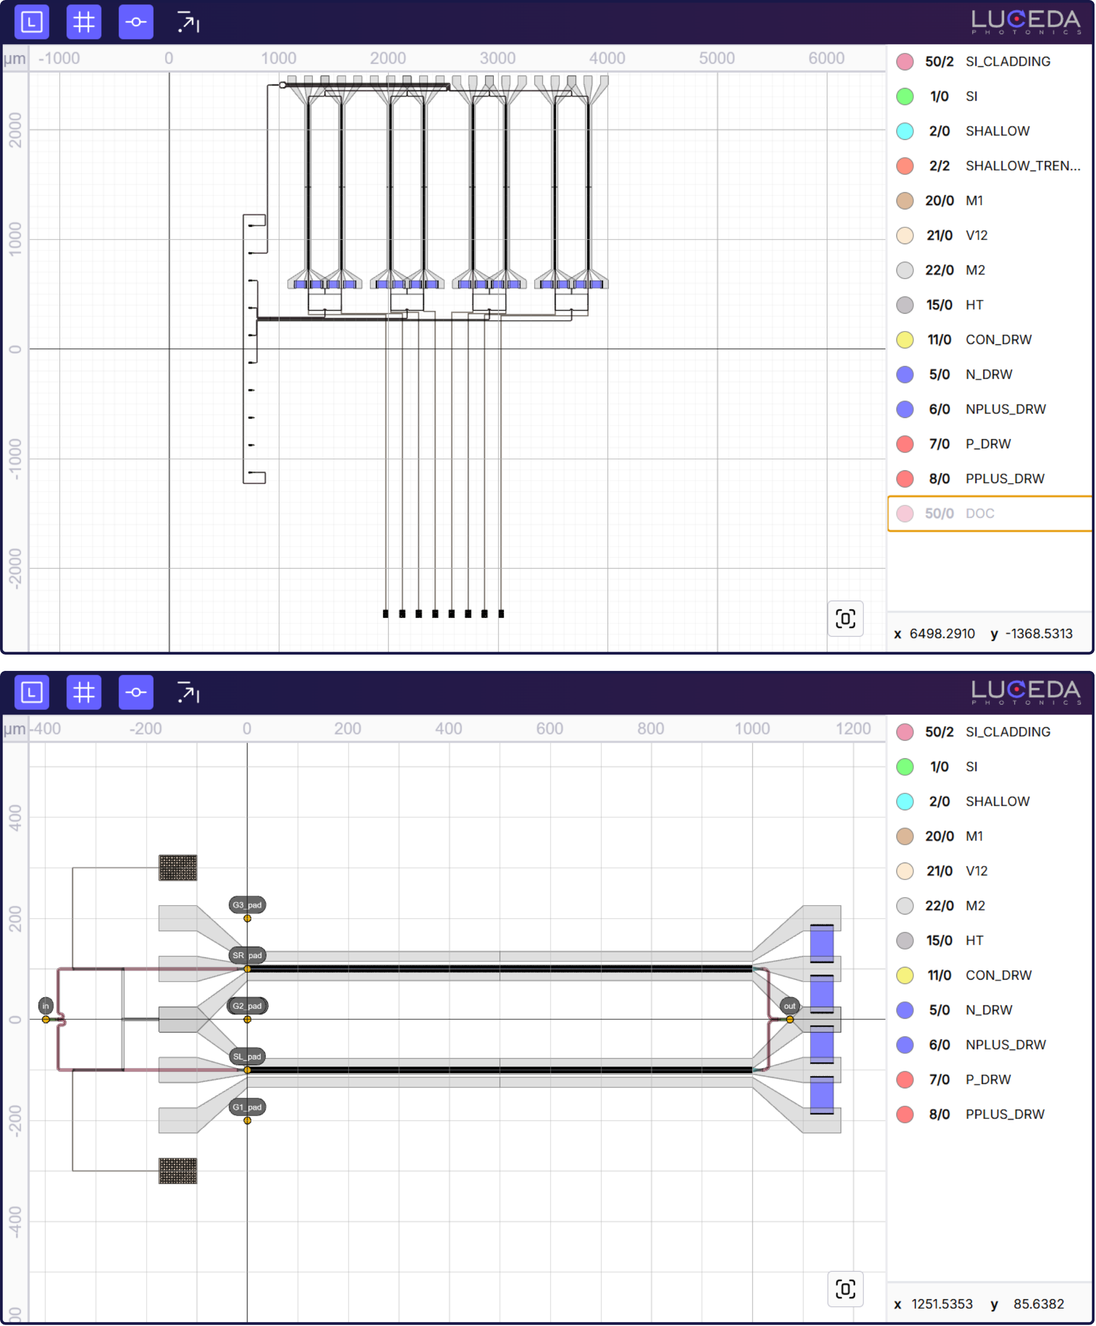Click the SR_pad port label
1096x1326 pixels.
tap(247, 955)
